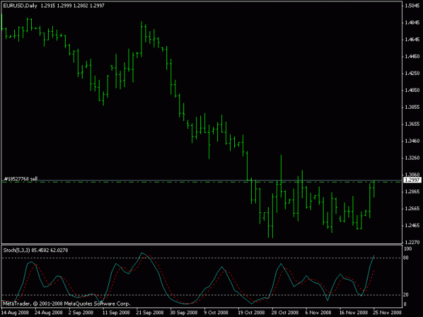Click the 1.2665 price scale value

412,209
